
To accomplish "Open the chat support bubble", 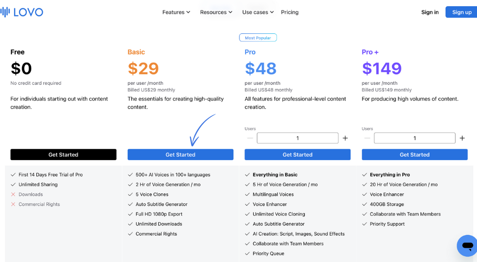I will pos(467,246).
